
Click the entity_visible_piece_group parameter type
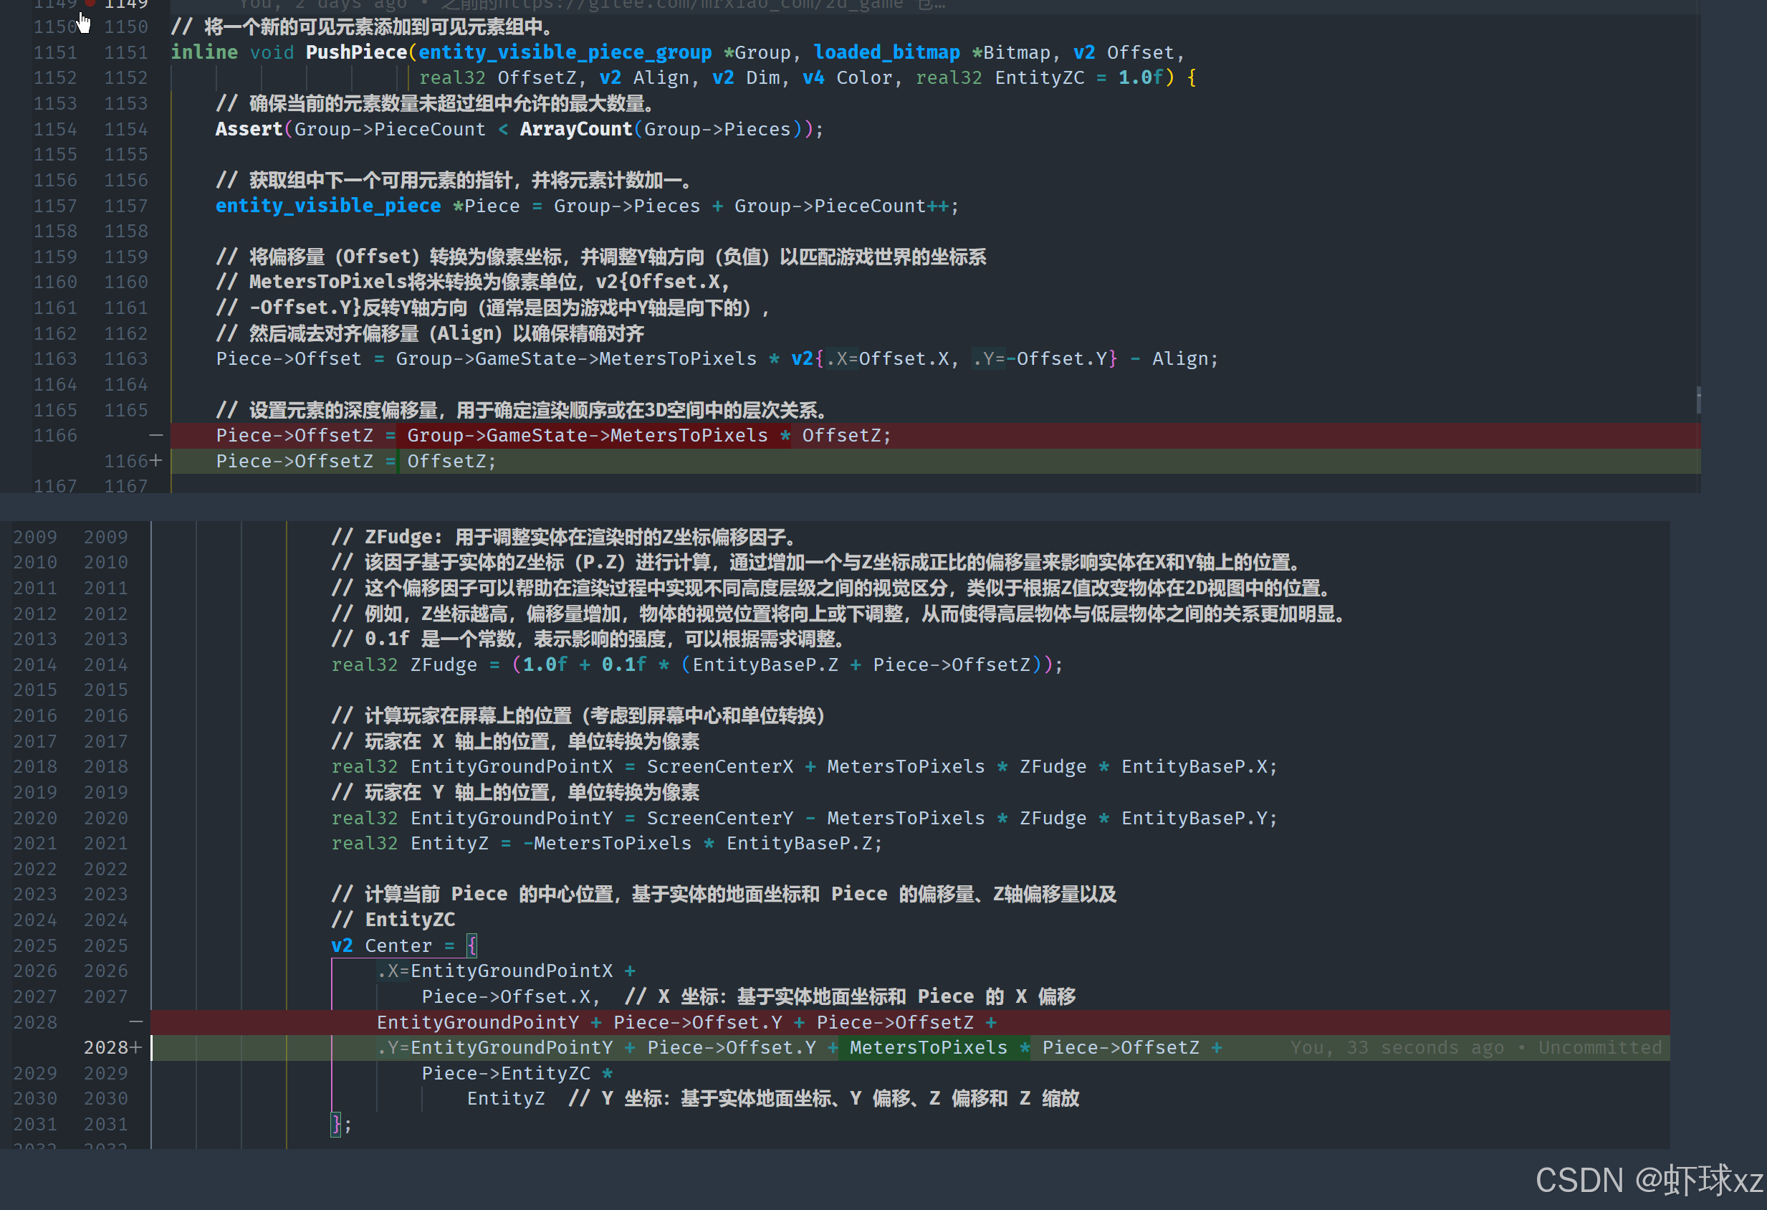[565, 52]
